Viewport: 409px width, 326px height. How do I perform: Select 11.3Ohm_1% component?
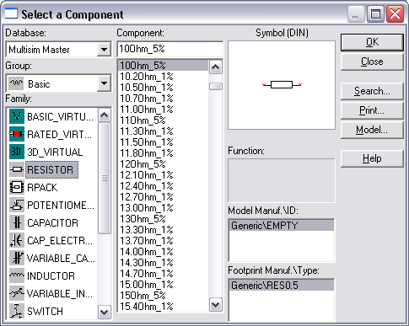tap(163, 131)
